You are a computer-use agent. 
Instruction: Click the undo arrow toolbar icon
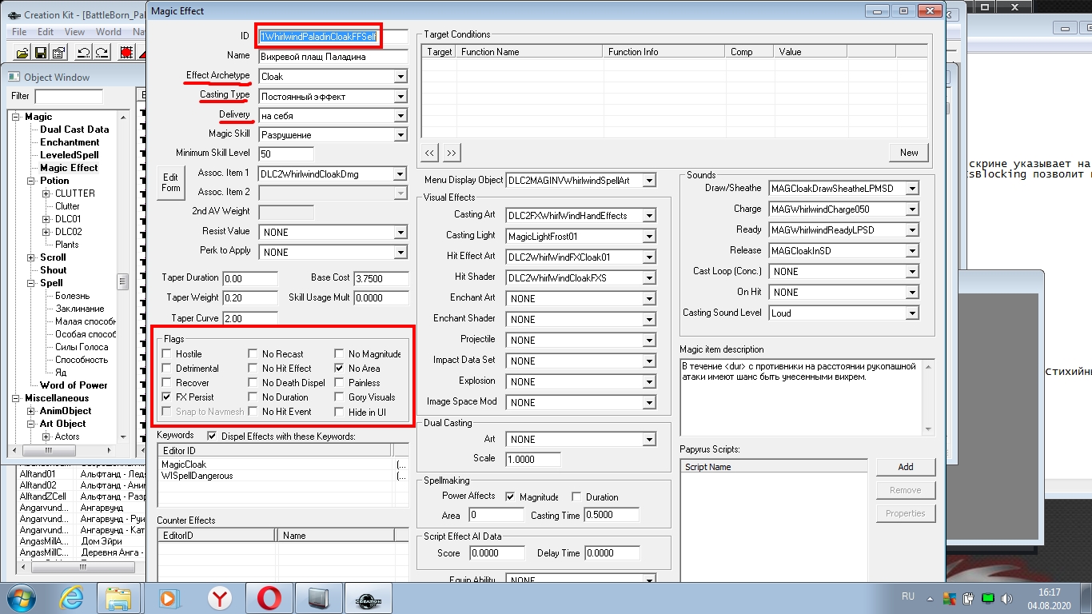(83, 53)
